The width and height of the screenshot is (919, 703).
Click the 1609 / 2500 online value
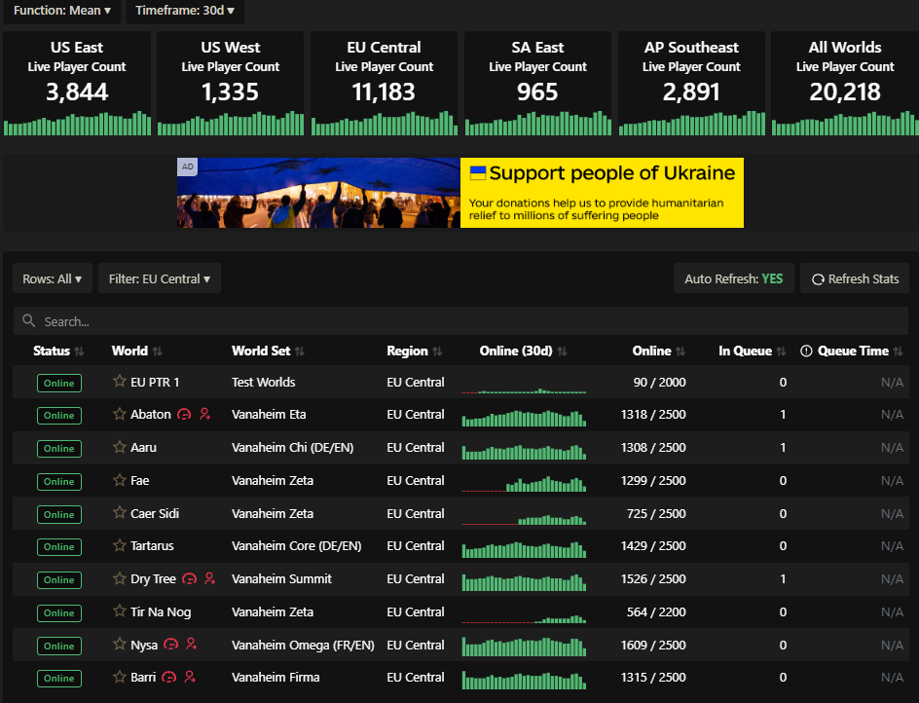[x=653, y=645]
